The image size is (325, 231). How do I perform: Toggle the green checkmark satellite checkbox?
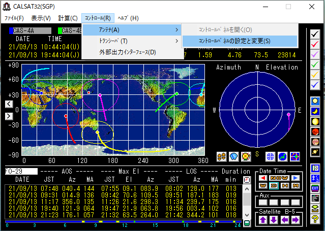click(315, 64)
